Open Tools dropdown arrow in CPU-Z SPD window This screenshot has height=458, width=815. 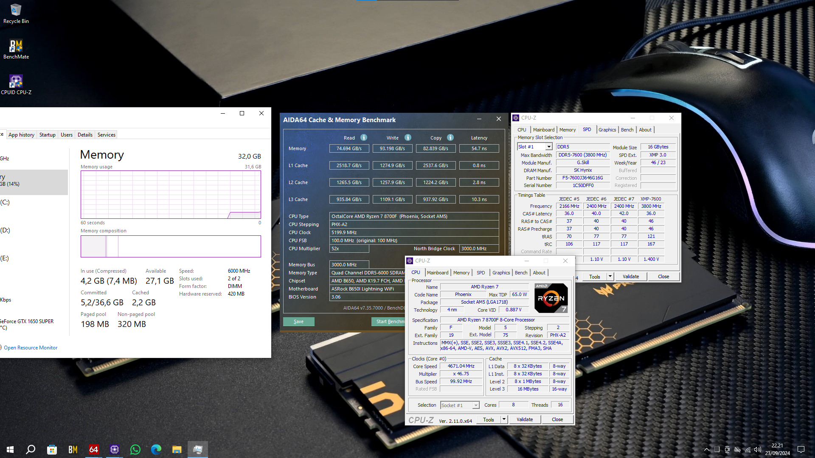tap(610, 276)
